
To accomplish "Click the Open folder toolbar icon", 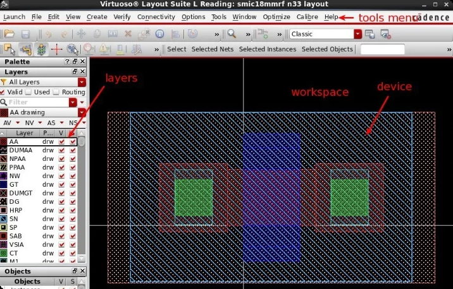I will (9, 34).
